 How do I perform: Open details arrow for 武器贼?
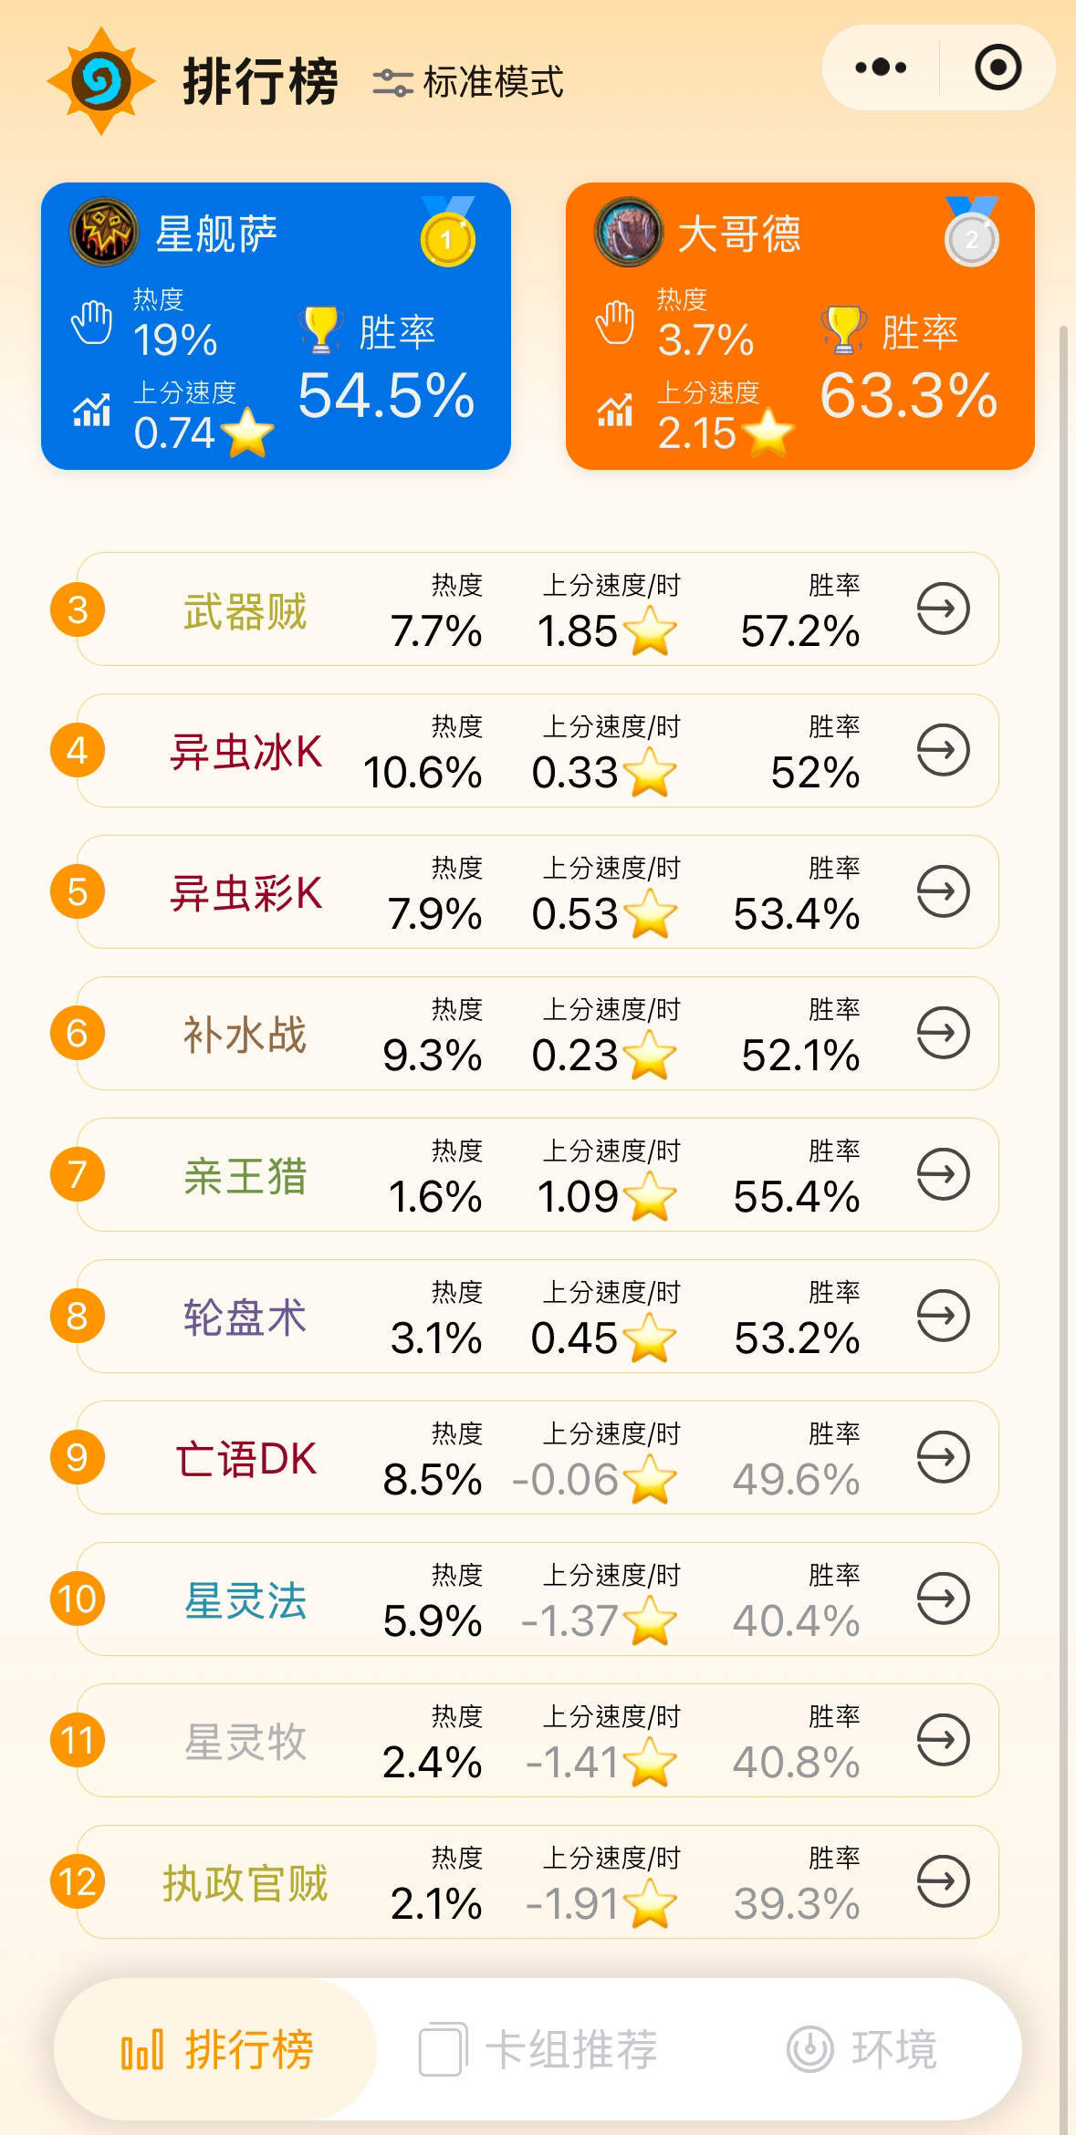point(942,609)
